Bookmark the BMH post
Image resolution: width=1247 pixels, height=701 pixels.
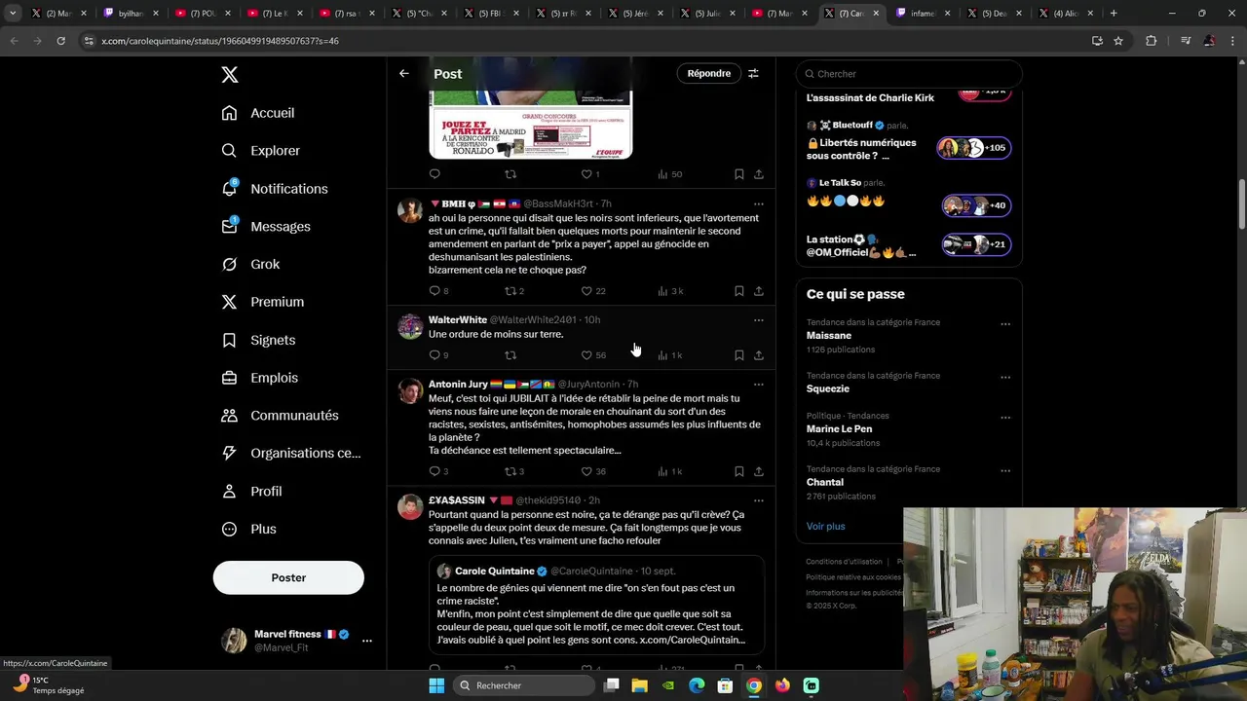[x=739, y=291]
